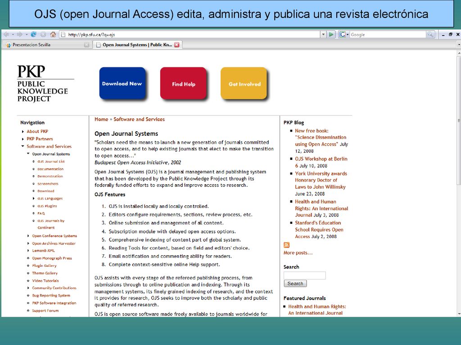
Task: Open OJS Plugins link
Action: pyautogui.click(x=47, y=206)
